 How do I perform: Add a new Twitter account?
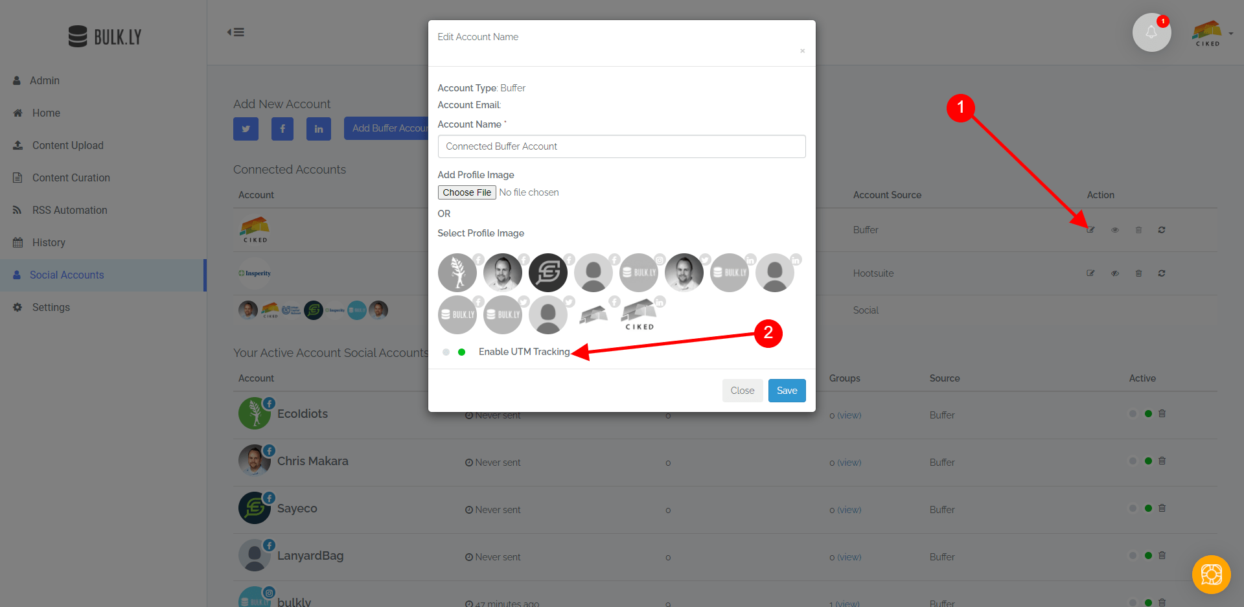(246, 129)
